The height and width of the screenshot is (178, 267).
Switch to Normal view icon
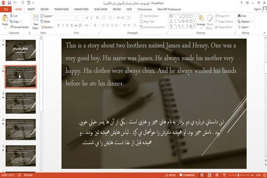click(202, 175)
